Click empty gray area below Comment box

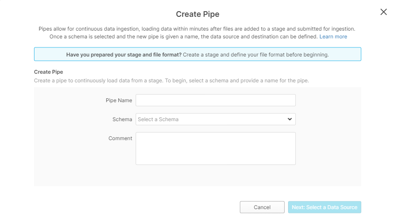[197, 176]
